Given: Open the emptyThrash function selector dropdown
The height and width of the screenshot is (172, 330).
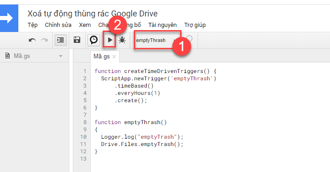Looking at the screenshot, I should (x=156, y=40).
